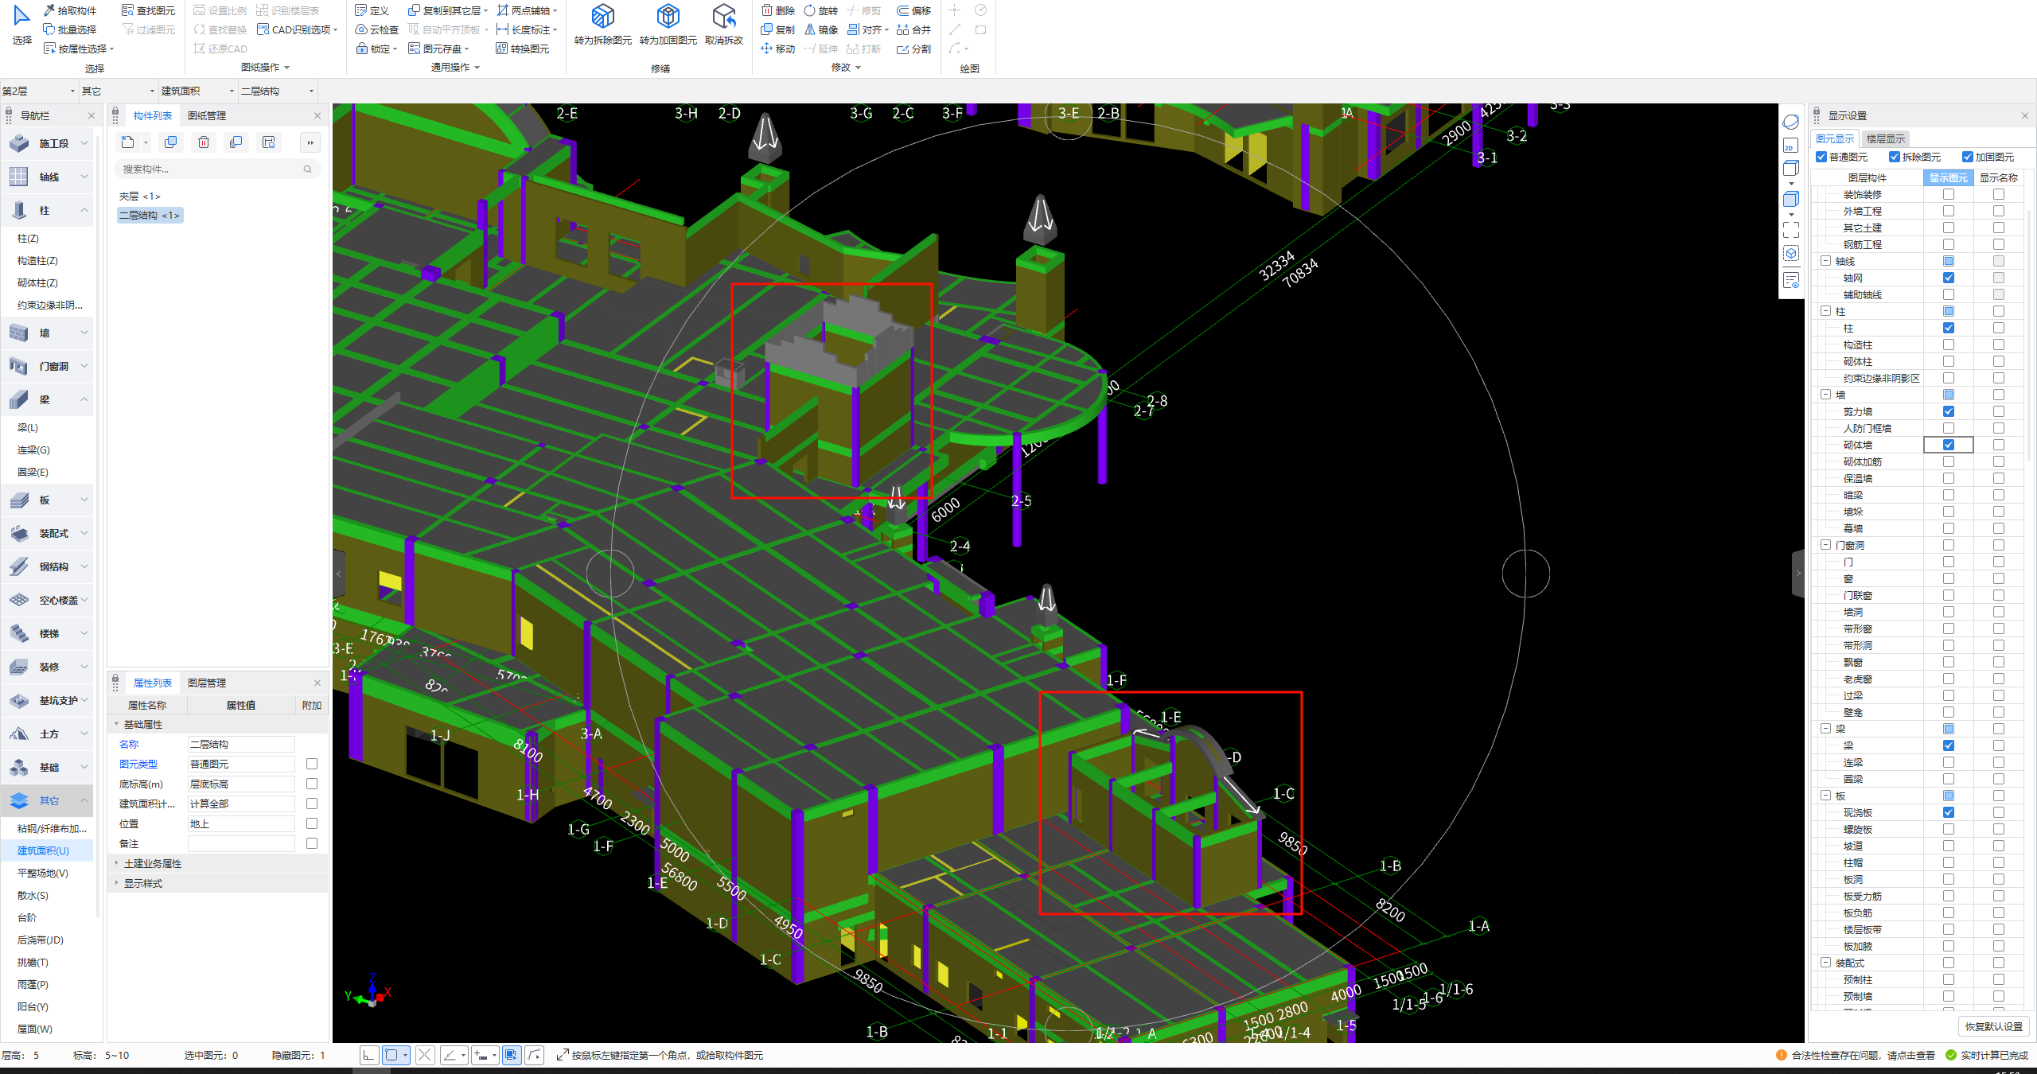Select the 选择 arrow tool
Screen dimensions: 2037x1074
pos(21,24)
